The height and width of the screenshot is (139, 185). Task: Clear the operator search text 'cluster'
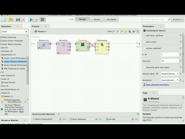pyautogui.click(x=26, y=32)
